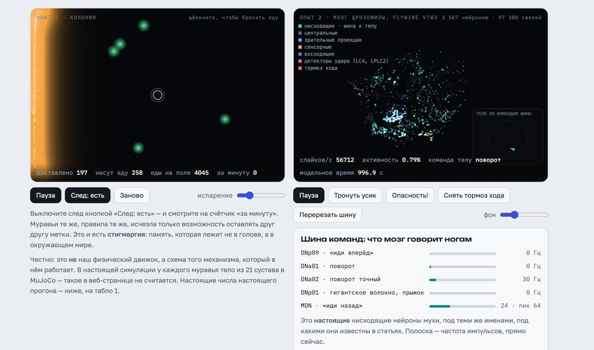The width and height of the screenshot is (594, 350).
Task: Click the bold word «стигмергия» in the paragraph
Action: [x=126, y=235]
